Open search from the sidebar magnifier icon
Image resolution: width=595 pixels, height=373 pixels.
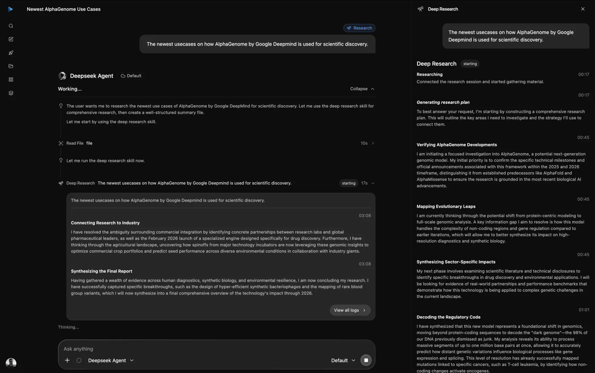(x=11, y=26)
